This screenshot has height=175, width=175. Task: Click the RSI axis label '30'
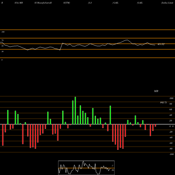2,51
